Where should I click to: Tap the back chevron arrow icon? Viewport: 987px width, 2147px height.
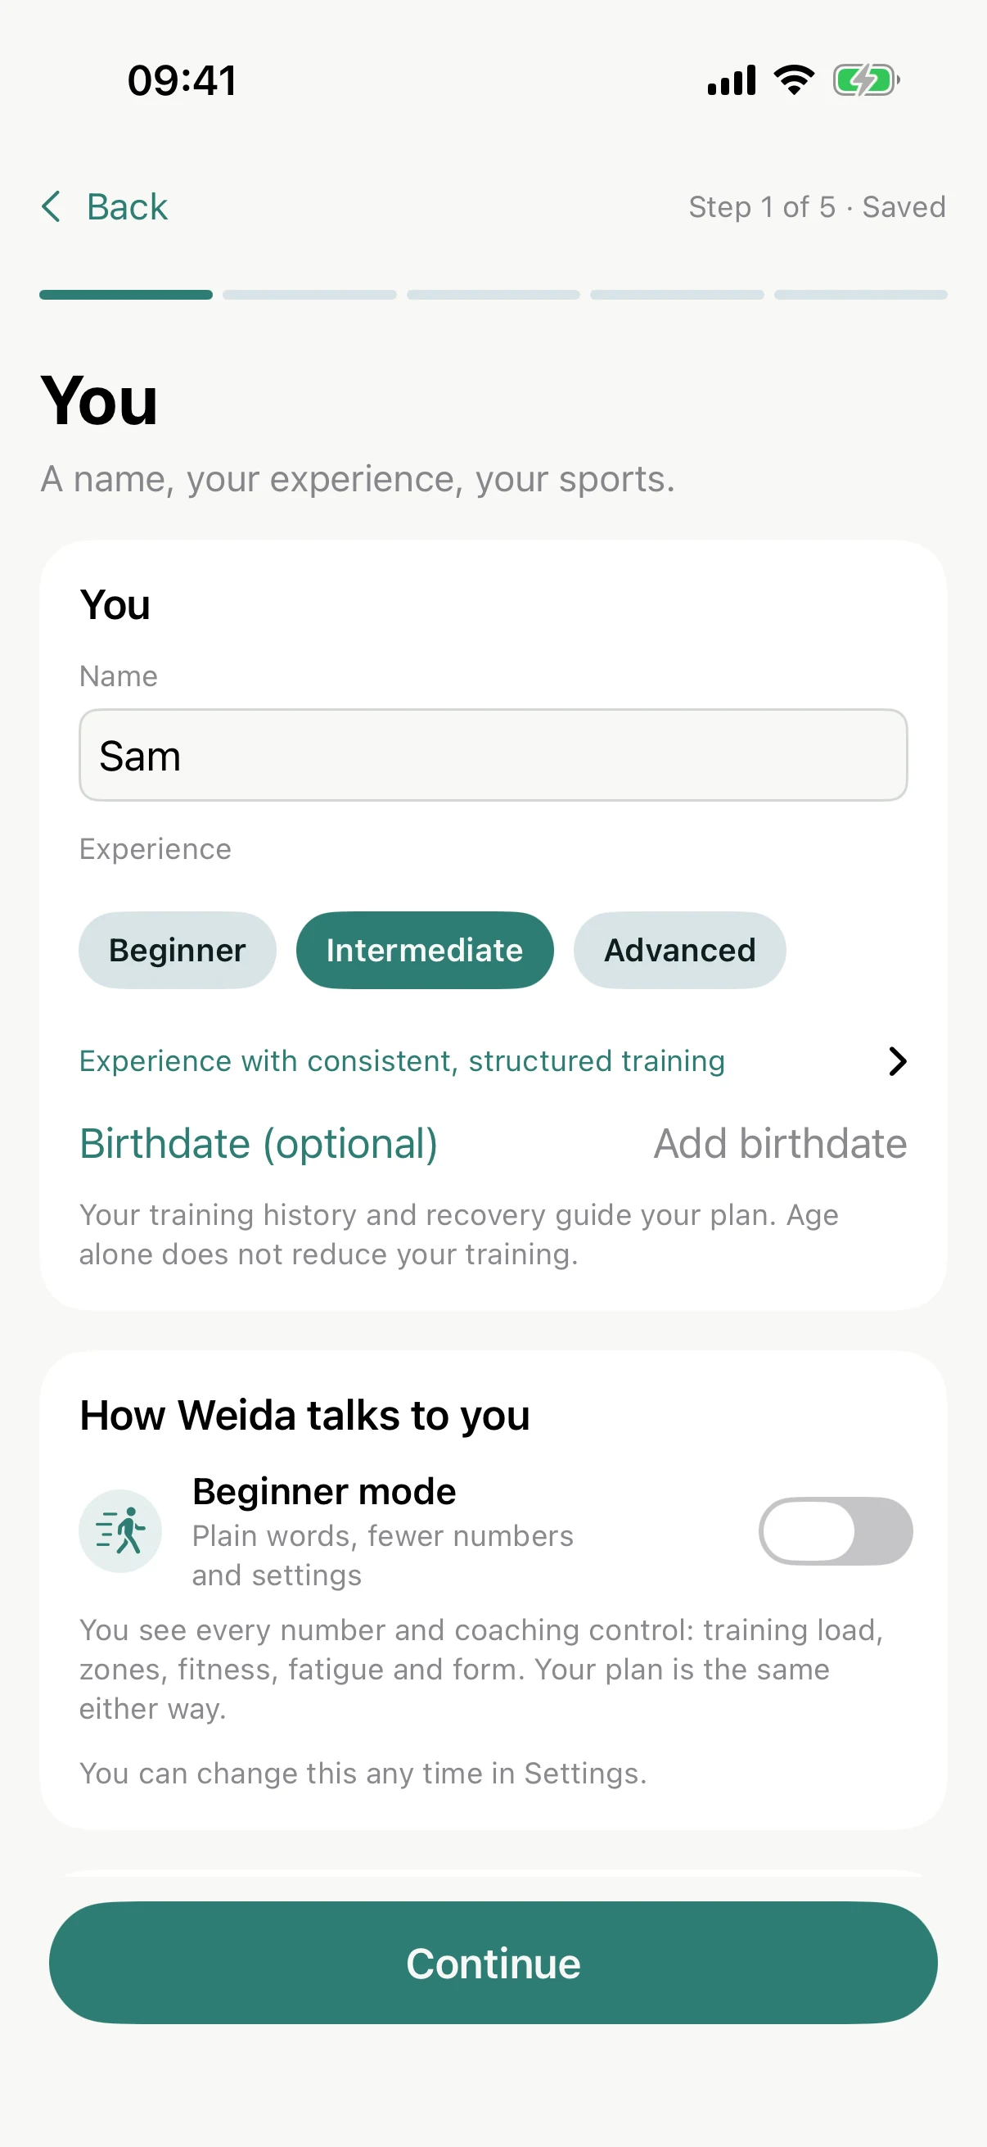click(52, 206)
